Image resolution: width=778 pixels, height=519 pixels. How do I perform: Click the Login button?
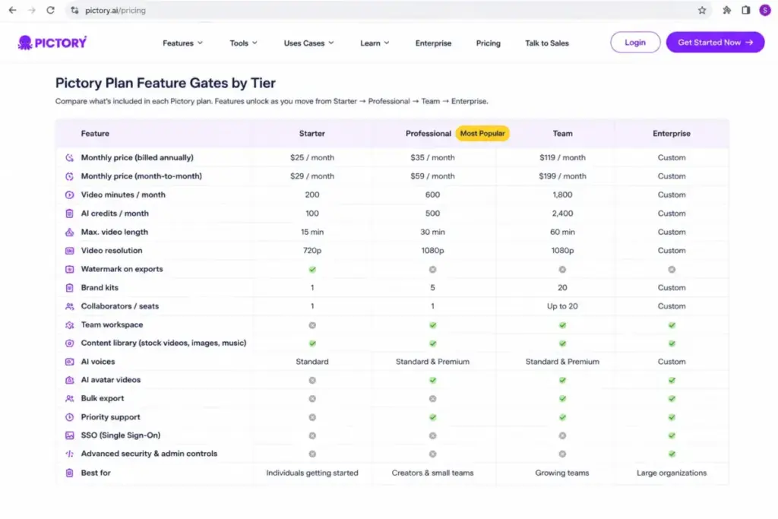(x=635, y=43)
